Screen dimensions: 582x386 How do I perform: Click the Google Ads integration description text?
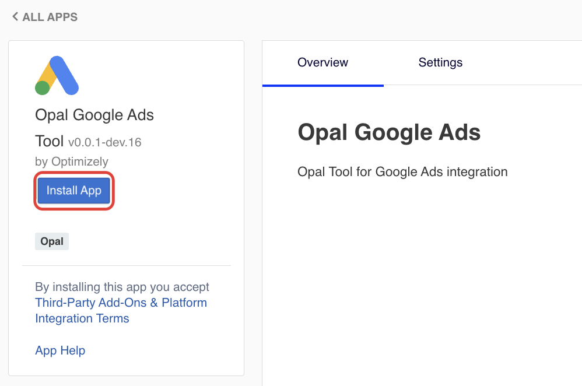tap(402, 172)
